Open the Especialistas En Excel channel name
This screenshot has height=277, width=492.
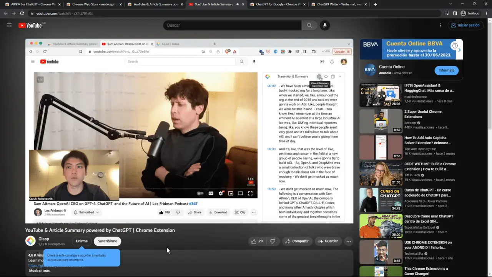point(419,227)
